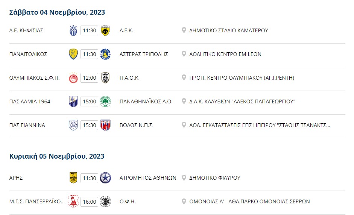This screenshot has width=354, height=215.
Task: Click the yellow AEK eagle crest
Action: click(105, 30)
